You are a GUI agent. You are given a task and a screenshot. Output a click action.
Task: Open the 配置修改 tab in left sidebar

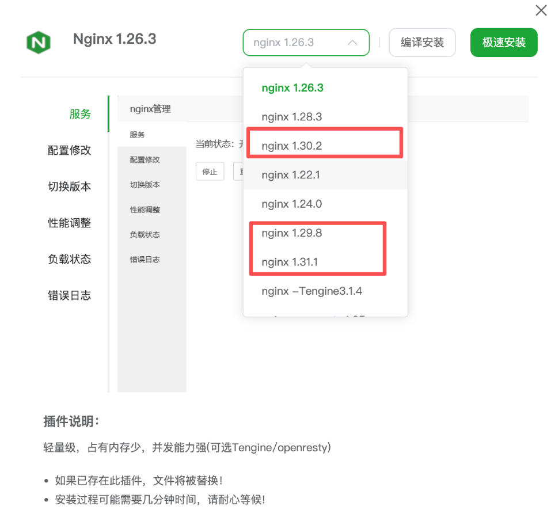pos(69,150)
